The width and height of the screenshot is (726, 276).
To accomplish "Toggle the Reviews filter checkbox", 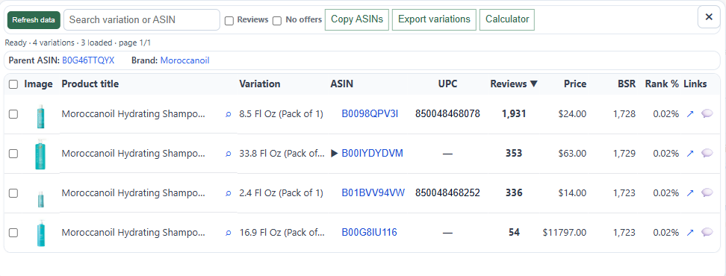I will (229, 21).
